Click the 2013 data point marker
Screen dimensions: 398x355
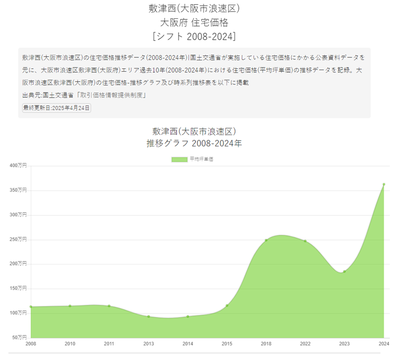[x=148, y=317]
